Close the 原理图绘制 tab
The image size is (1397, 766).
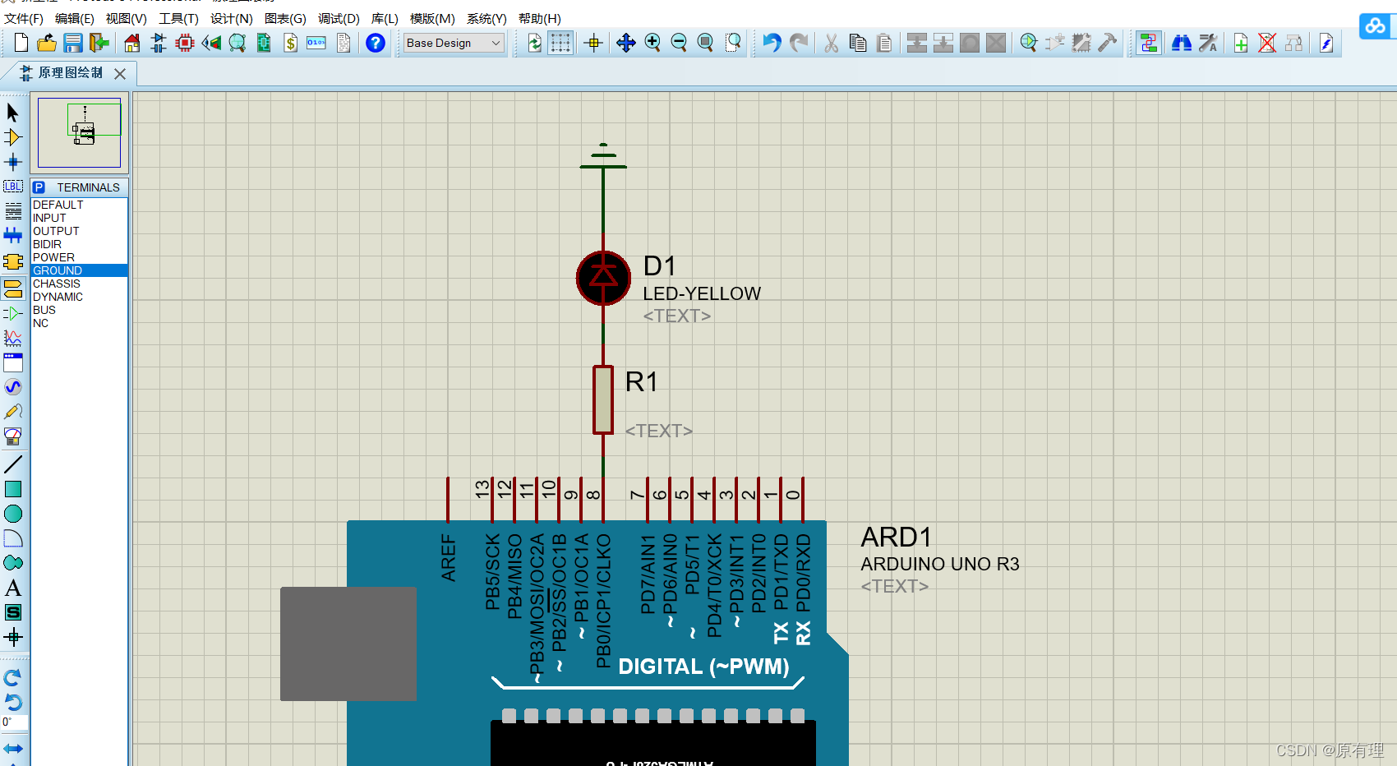click(120, 74)
